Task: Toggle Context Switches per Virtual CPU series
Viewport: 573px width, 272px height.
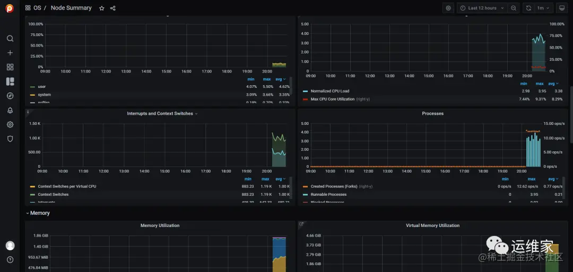Action: coord(67,186)
